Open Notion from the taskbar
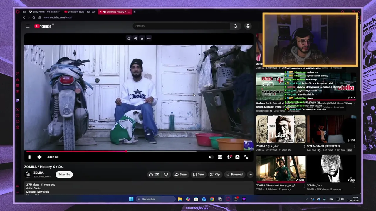The height and width of the screenshot is (211, 376). pos(220,199)
